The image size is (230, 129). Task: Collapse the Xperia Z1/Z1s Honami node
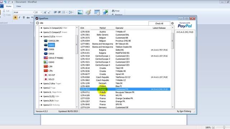click(42, 37)
